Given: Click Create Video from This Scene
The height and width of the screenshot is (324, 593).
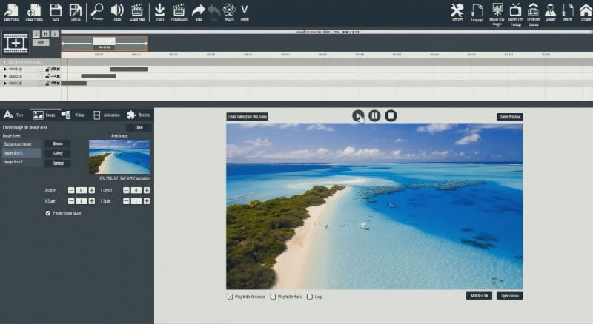Looking at the screenshot, I should [x=248, y=117].
